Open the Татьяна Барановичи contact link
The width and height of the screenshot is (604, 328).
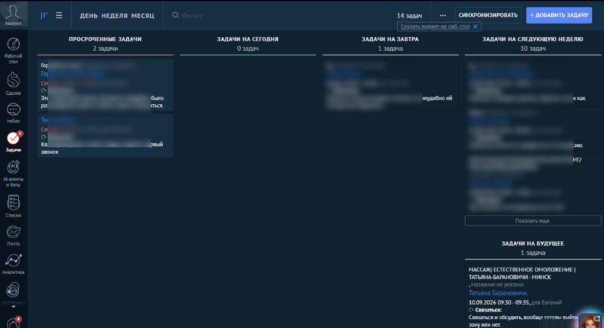(498, 293)
